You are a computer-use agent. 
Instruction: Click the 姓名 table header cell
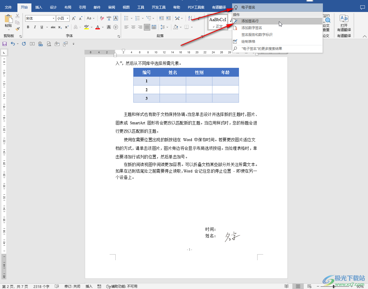(x=173, y=72)
